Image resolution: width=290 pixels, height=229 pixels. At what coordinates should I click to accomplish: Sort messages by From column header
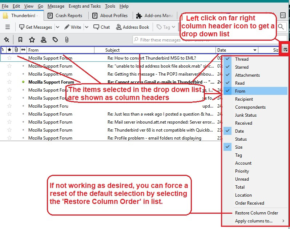click(60, 50)
